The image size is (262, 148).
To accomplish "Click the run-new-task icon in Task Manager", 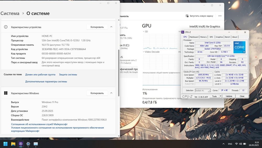I will (187, 16).
